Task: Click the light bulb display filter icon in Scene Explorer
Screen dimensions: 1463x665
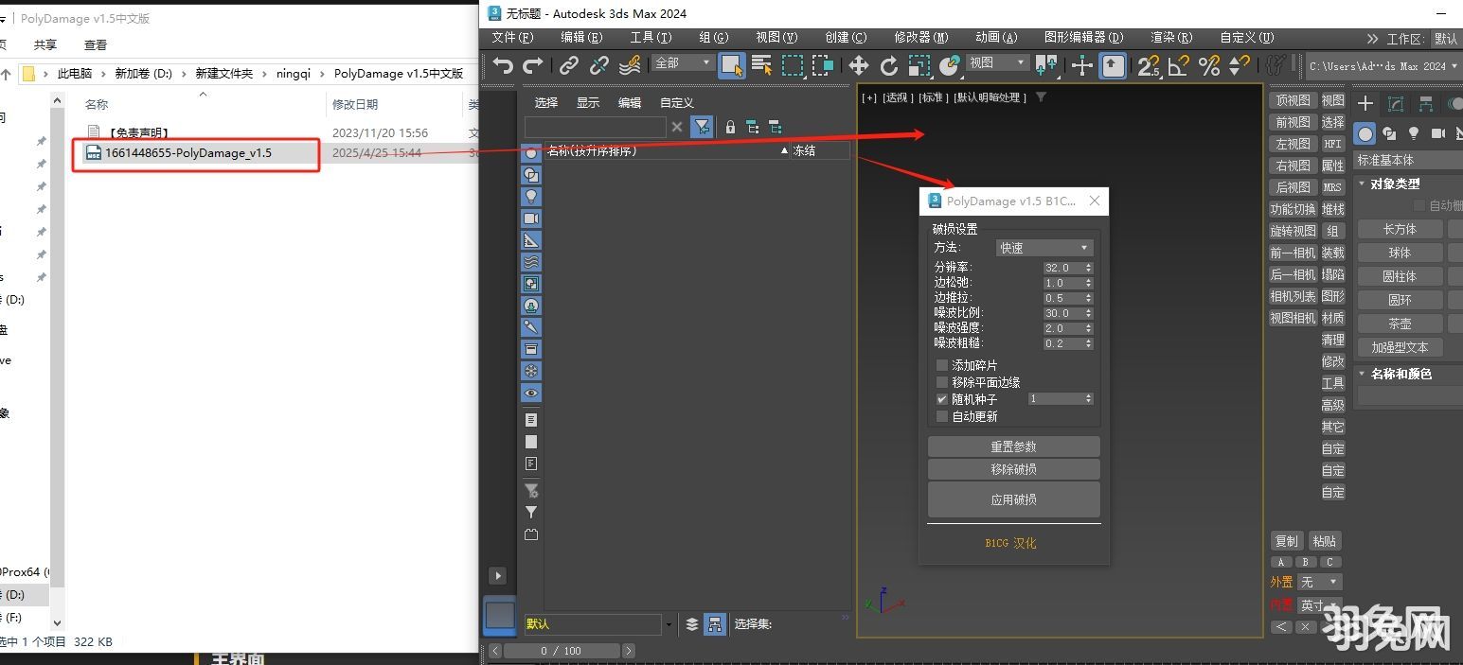Action: (531, 196)
